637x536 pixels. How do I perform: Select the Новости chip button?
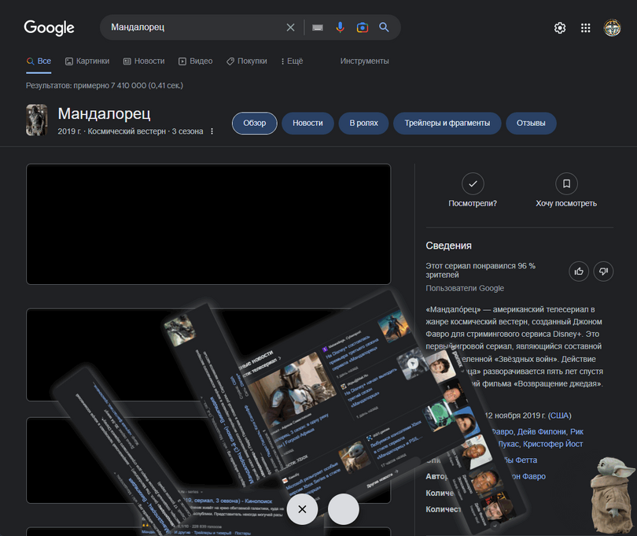[307, 124]
